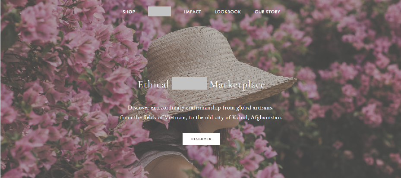401x178 pixels.
Task: Click the gray box inside the headline
Action: click(x=189, y=83)
